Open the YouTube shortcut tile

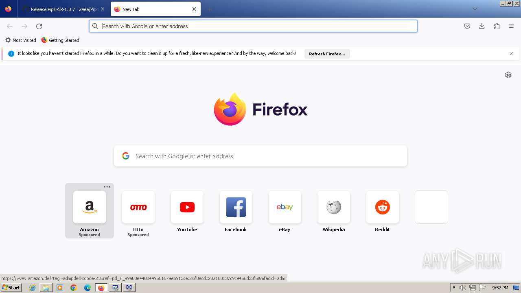click(187, 207)
